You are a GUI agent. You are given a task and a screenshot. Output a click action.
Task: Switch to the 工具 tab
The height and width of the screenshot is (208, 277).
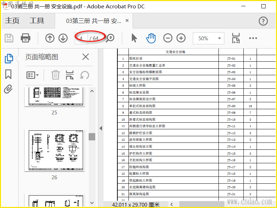[37, 20]
